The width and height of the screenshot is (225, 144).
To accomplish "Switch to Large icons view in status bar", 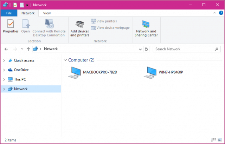I will pyautogui.click(x=220, y=140).
